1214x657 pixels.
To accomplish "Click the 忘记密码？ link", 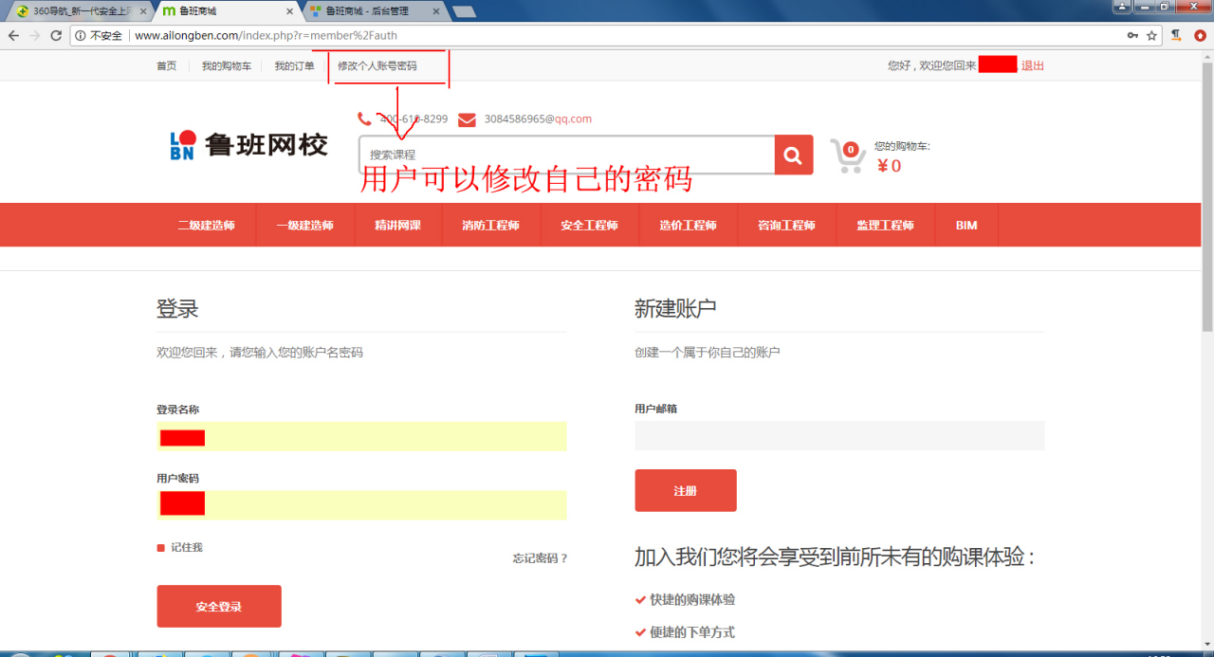I will point(540,558).
